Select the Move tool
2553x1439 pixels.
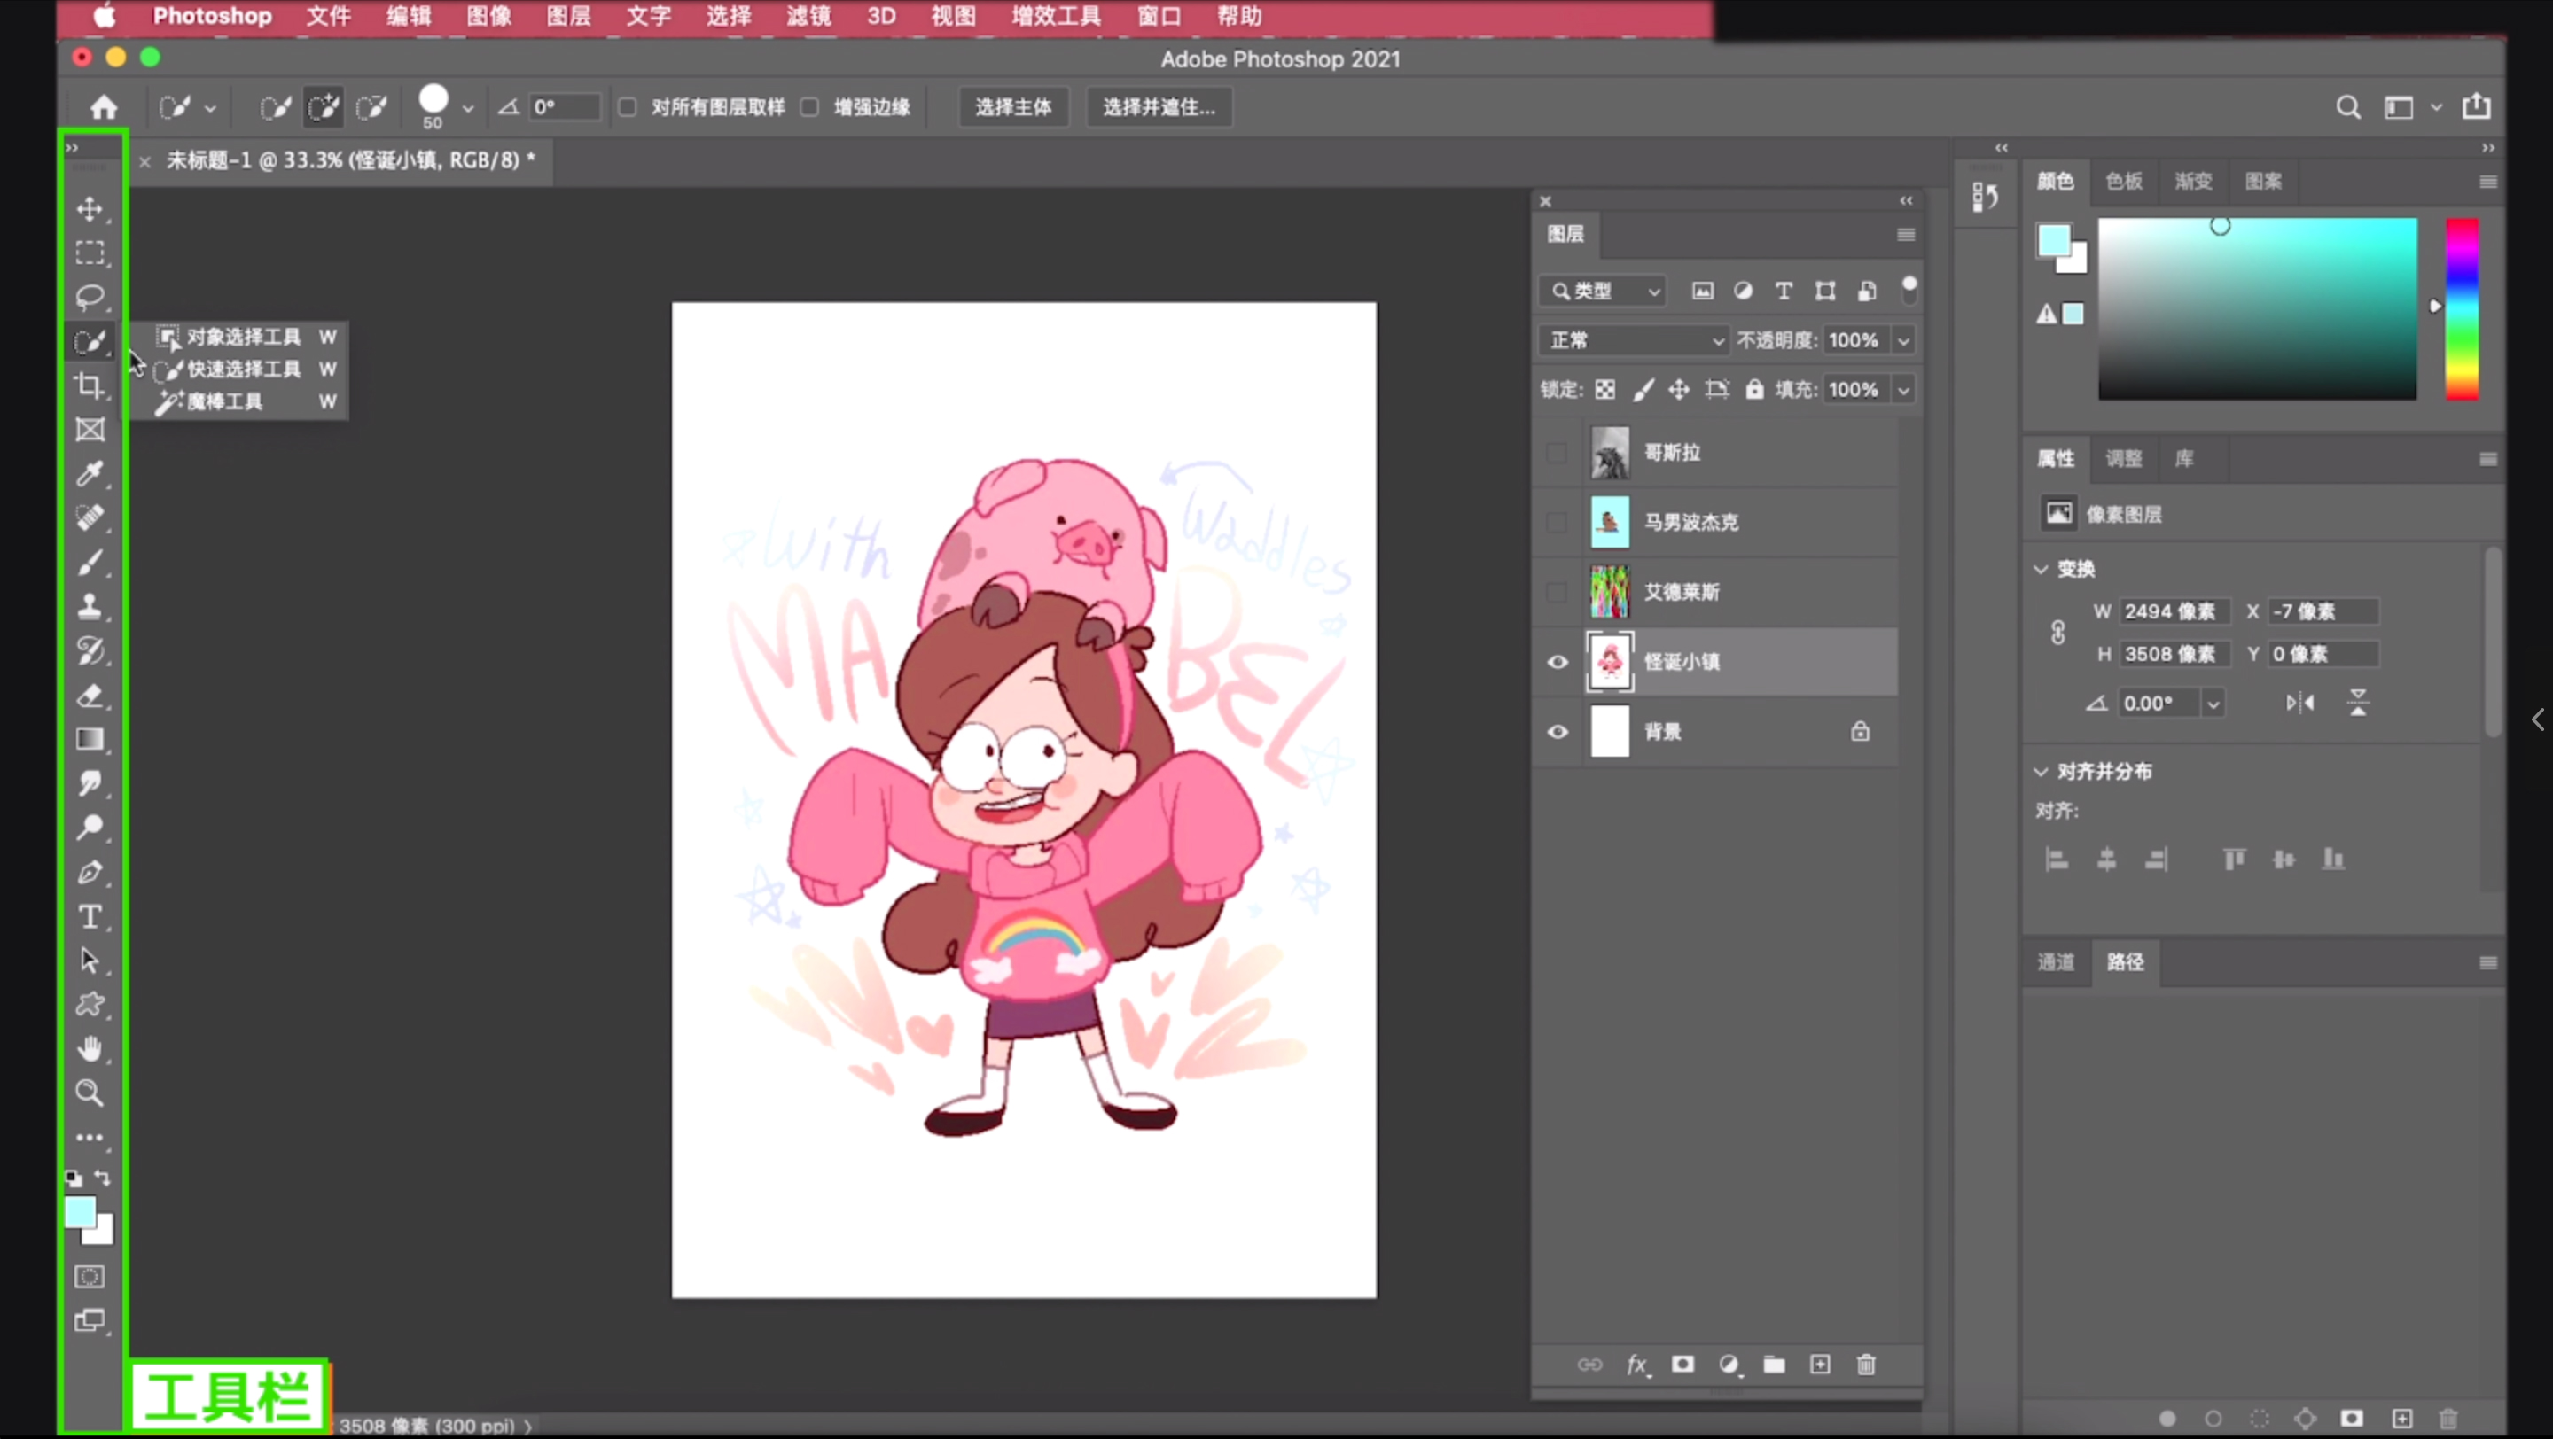tap(90, 209)
